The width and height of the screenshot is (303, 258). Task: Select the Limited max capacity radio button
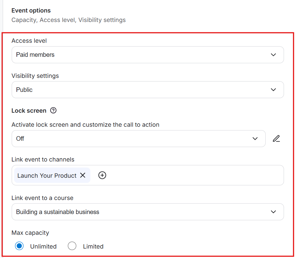[72, 246]
